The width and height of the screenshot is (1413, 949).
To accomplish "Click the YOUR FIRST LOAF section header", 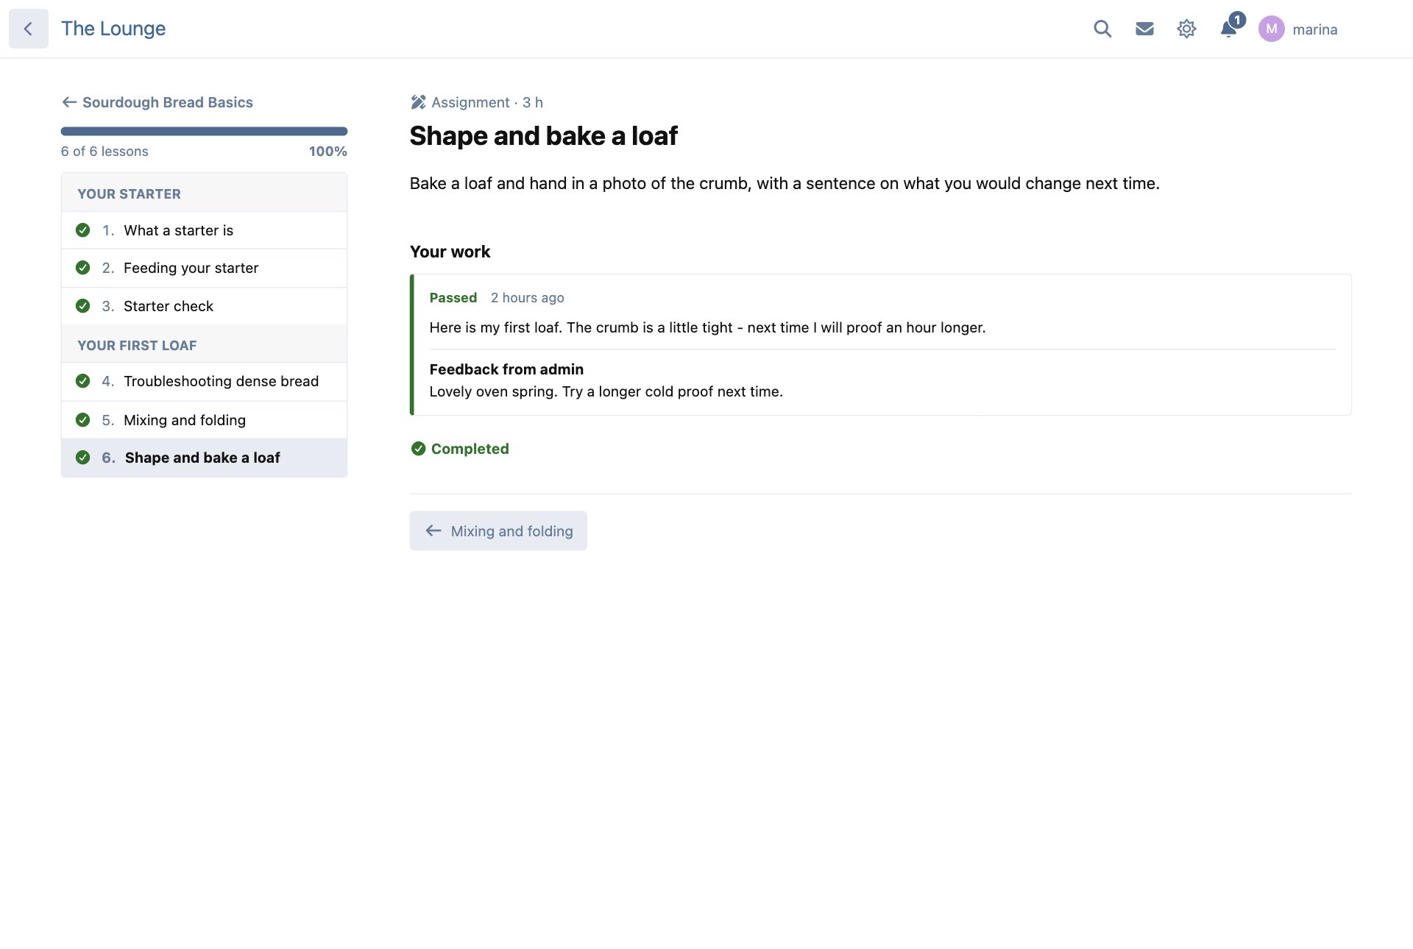I will (x=204, y=344).
